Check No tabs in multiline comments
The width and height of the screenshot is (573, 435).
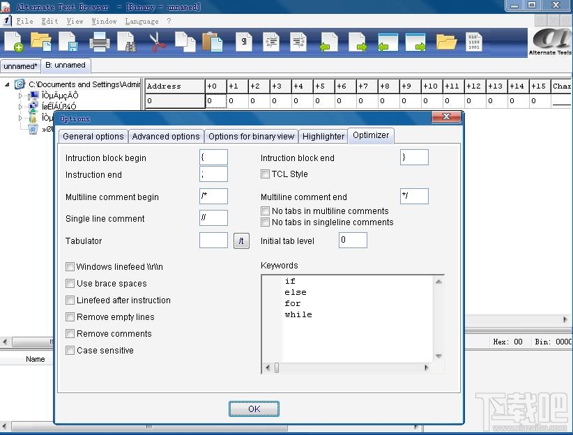click(x=266, y=211)
